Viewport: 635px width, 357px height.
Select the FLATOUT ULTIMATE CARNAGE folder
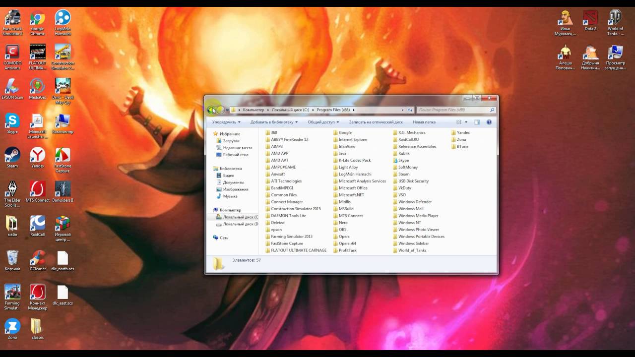coord(296,250)
